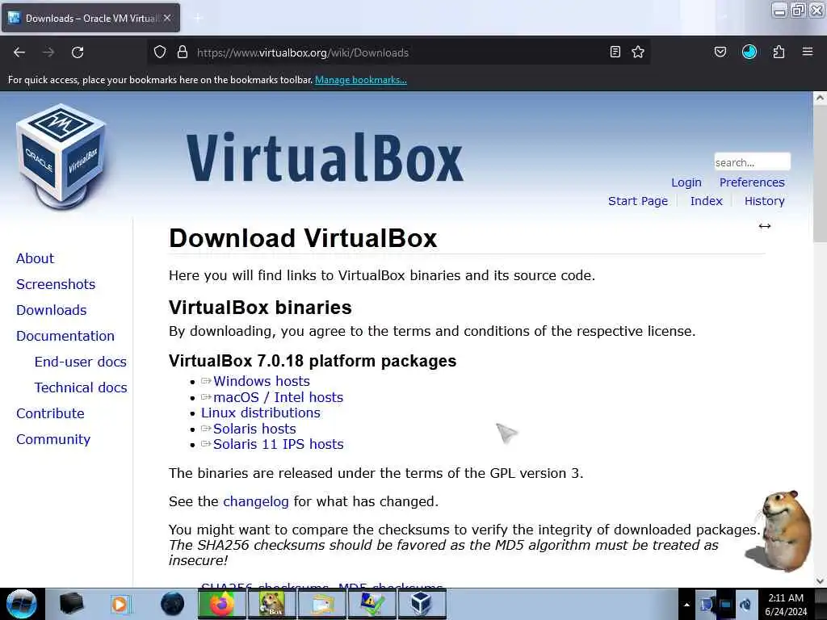Download Solaris 11 IPS hosts package

[x=278, y=445]
